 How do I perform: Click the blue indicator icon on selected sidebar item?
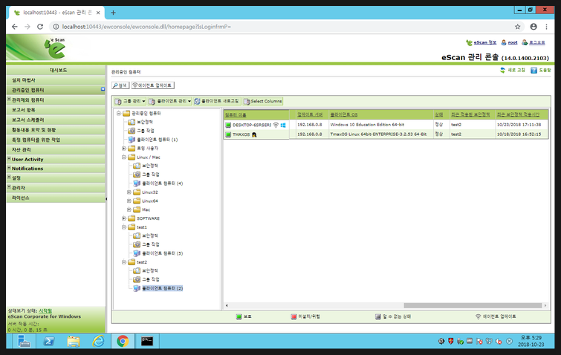(103, 89)
